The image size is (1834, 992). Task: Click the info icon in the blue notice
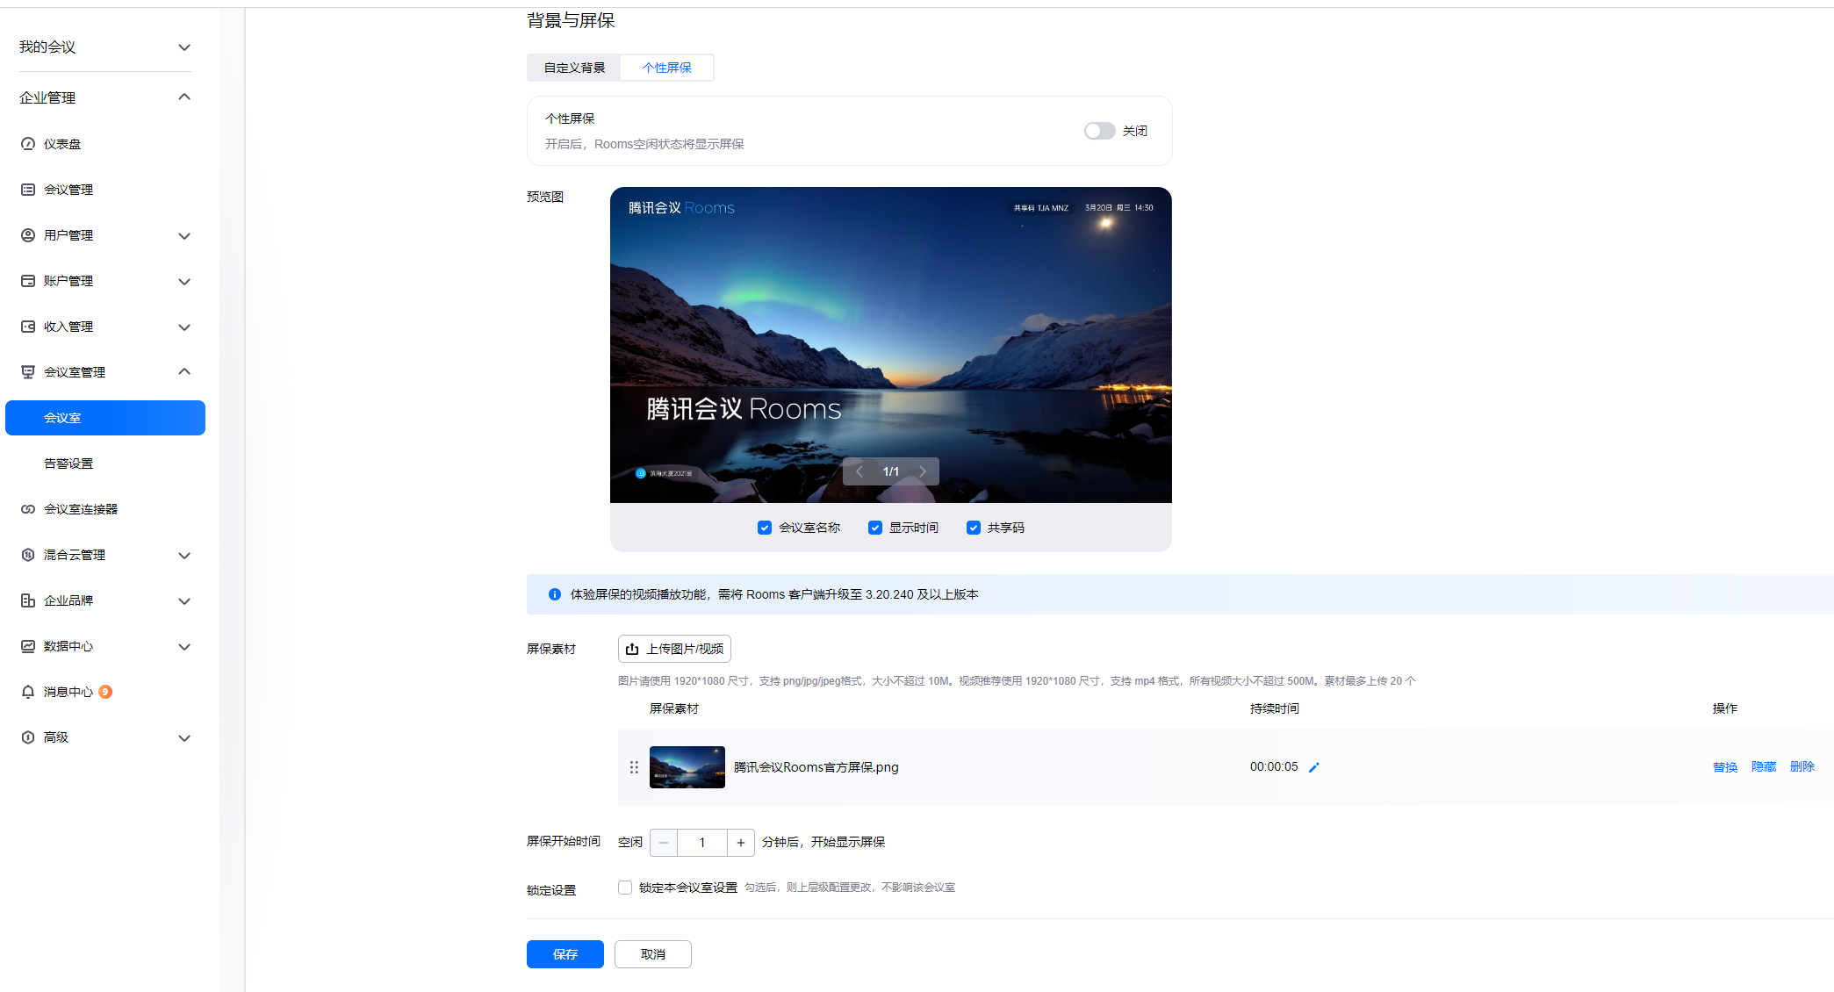click(x=555, y=594)
